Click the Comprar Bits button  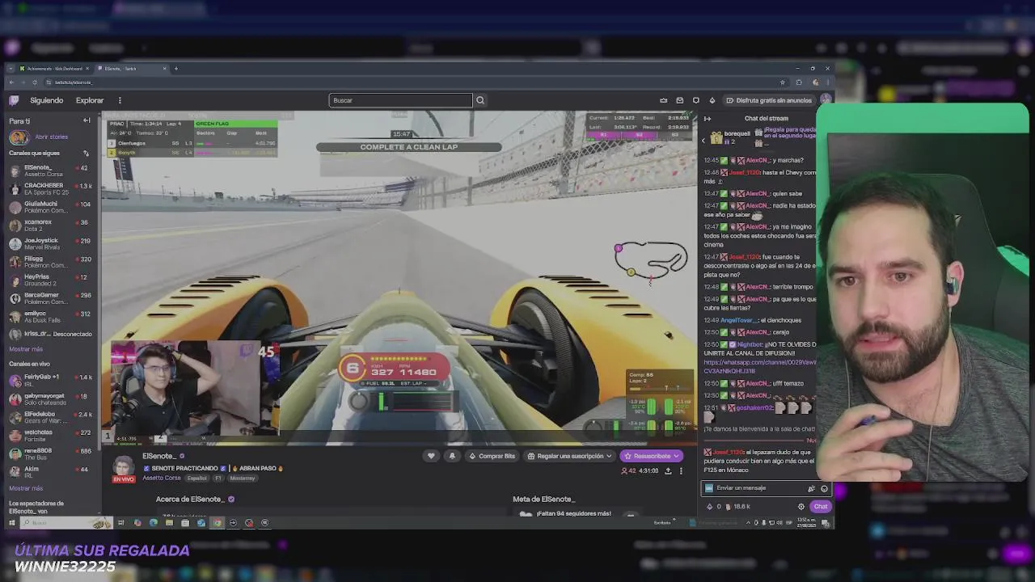(x=492, y=456)
